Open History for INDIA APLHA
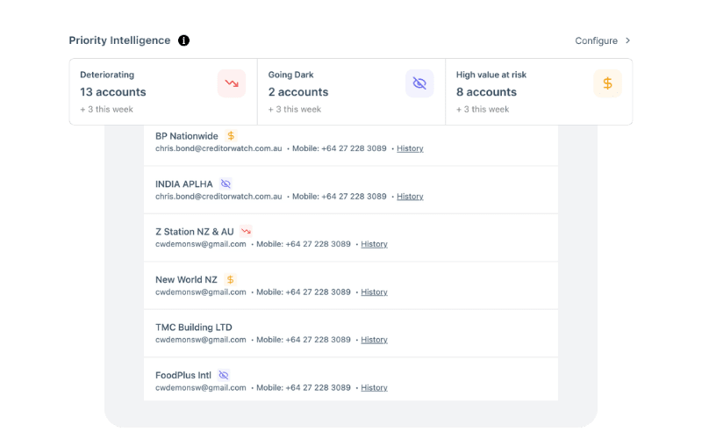This screenshot has height=439, width=702. point(410,197)
